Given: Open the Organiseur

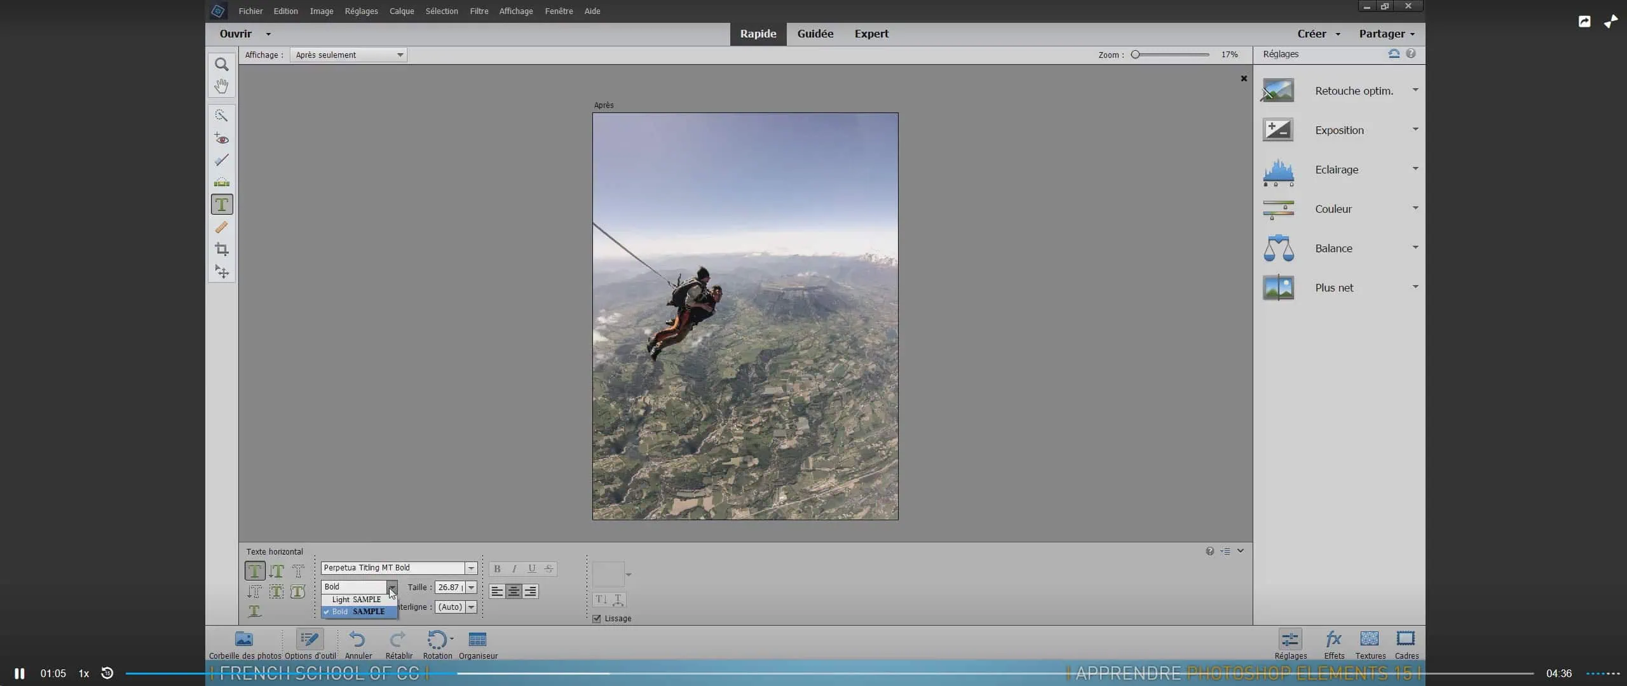Looking at the screenshot, I should (x=477, y=640).
